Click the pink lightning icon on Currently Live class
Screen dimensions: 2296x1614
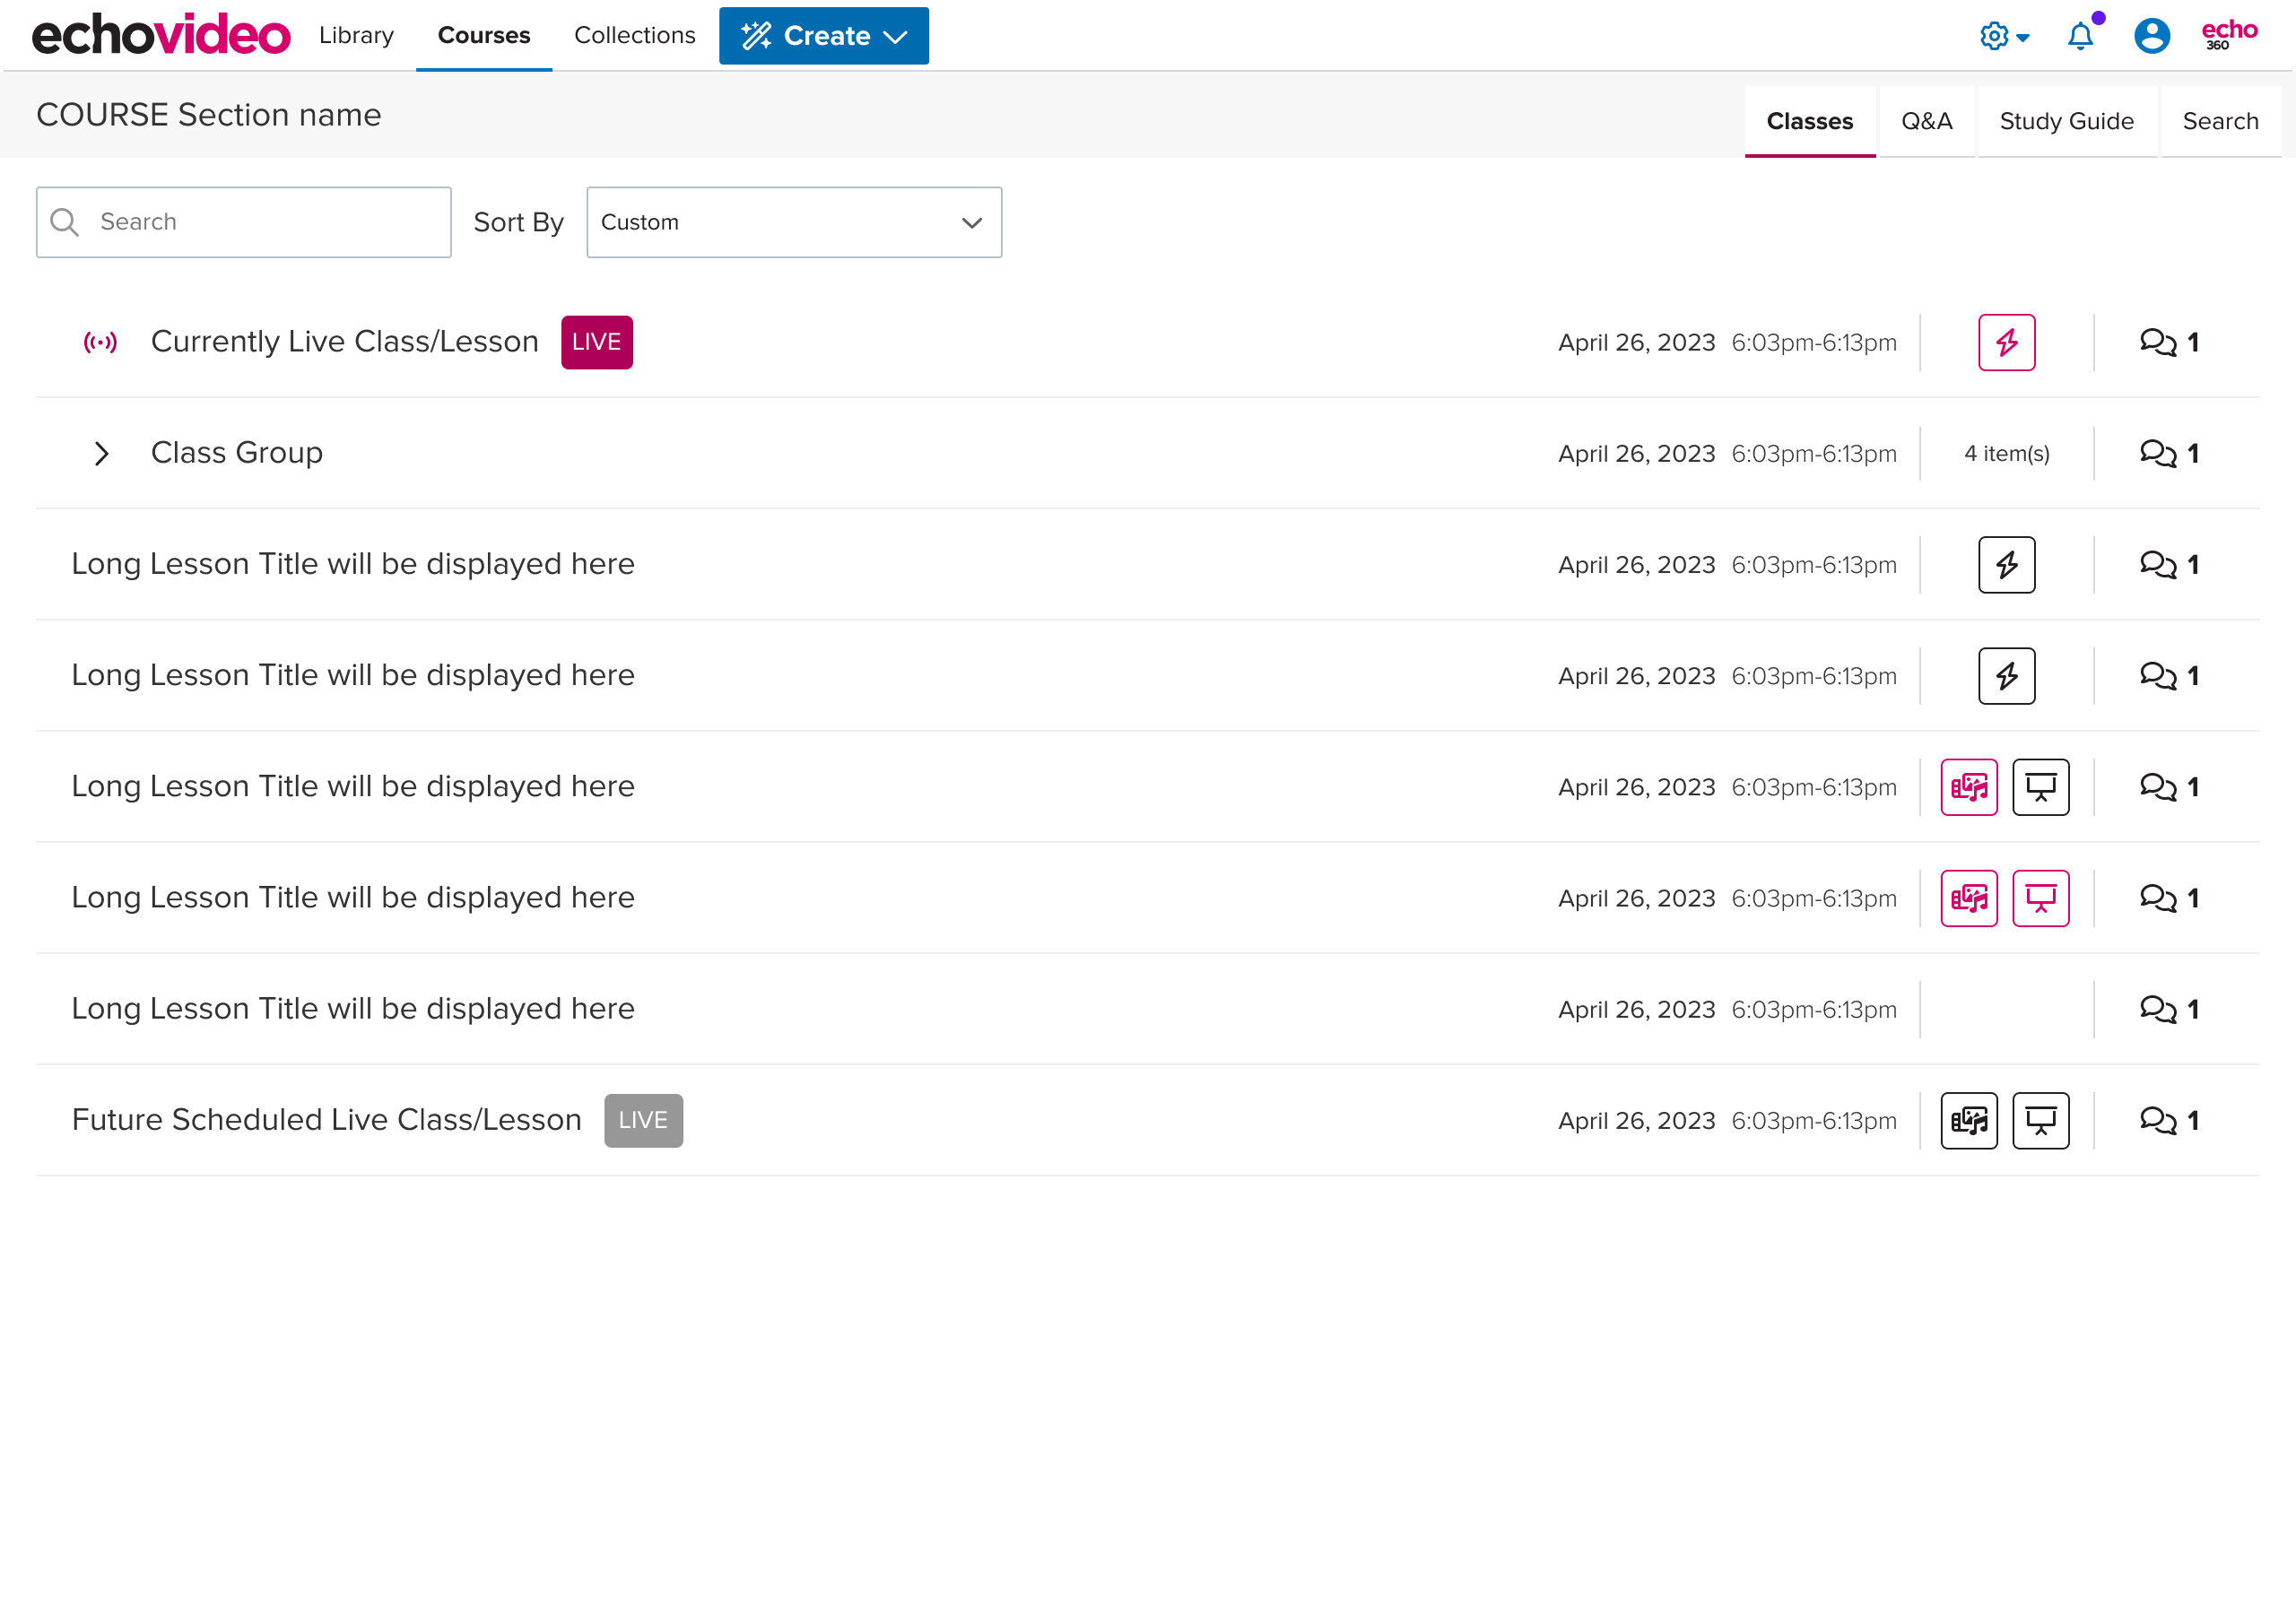click(x=2006, y=342)
